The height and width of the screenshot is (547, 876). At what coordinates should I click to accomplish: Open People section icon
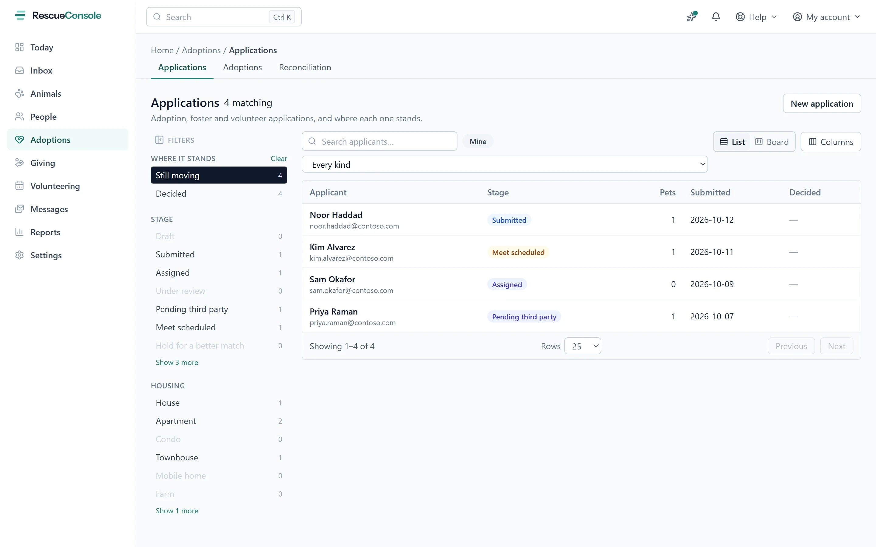point(19,117)
